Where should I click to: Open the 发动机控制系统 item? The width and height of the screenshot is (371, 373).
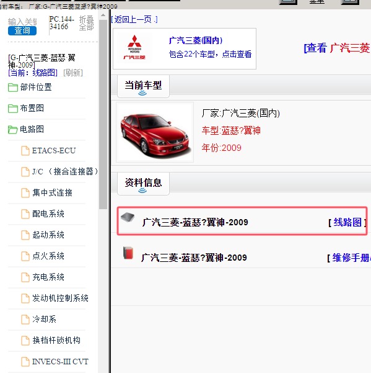click(60, 298)
